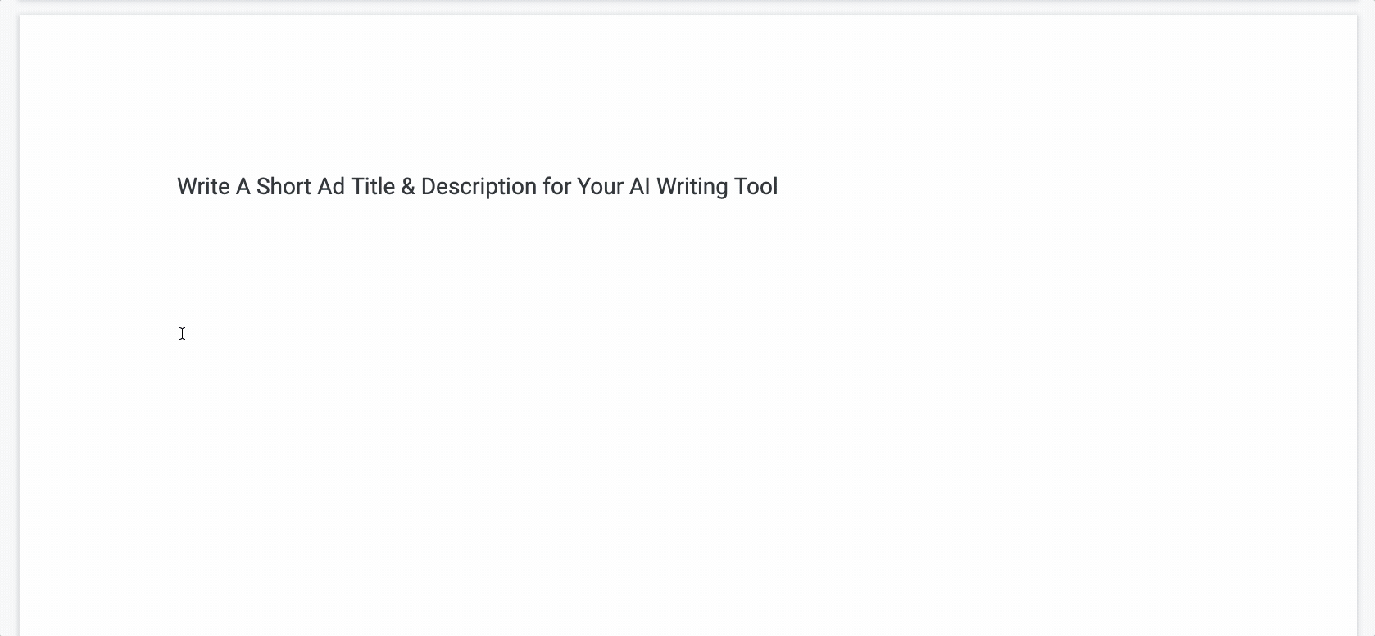The width and height of the screenshot is (1375, 636).
Task: Click the gray margin left of the page
Action: coord(9,328)
